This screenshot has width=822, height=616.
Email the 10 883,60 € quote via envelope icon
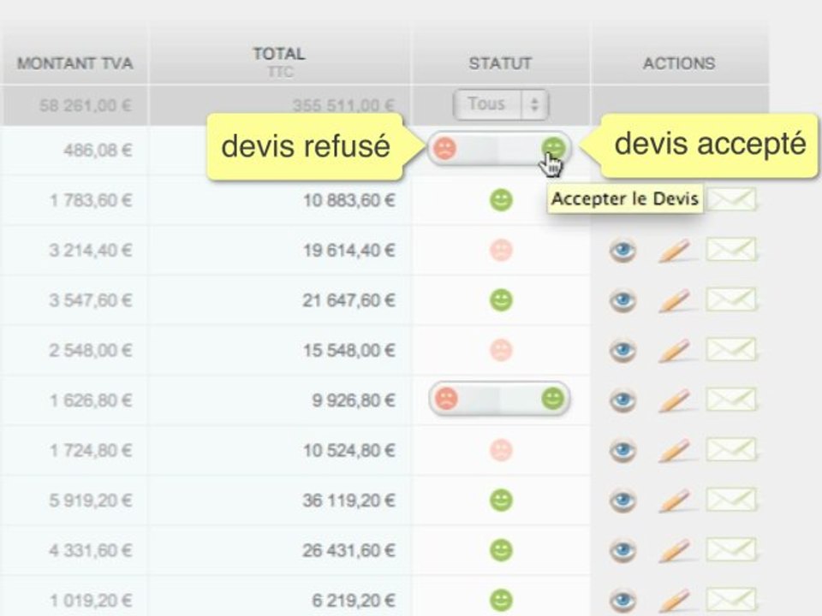[731, 199]
